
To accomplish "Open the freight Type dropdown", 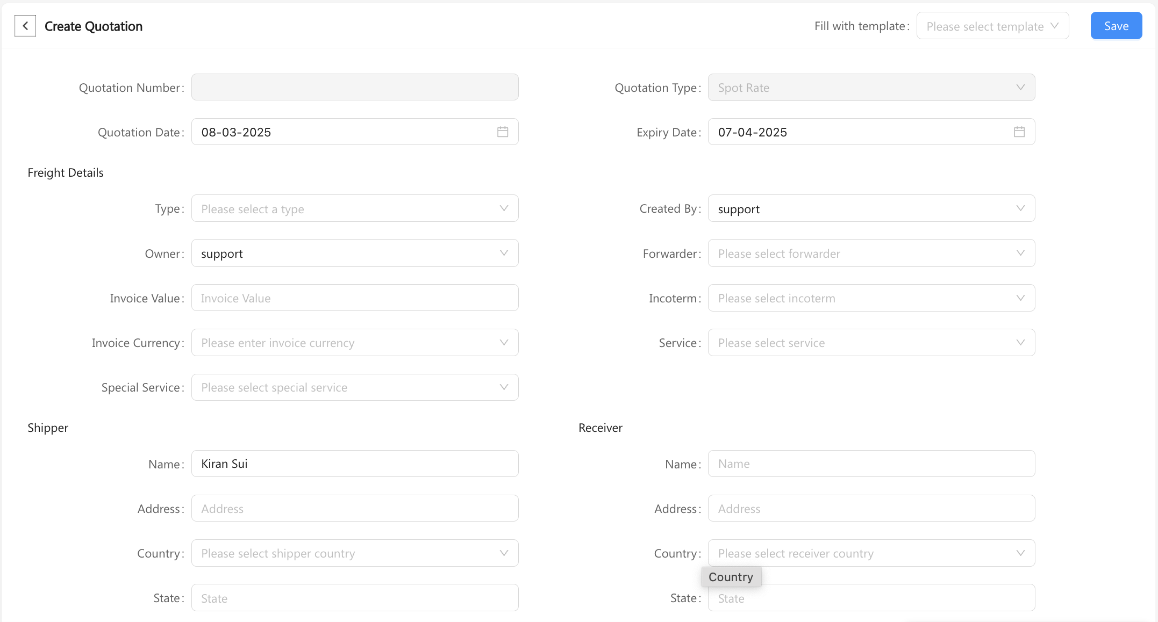I will pyautogui.click(x=355, y=208).
